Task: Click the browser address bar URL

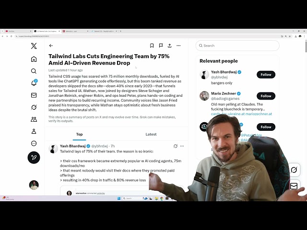Action: pos(34,36)
